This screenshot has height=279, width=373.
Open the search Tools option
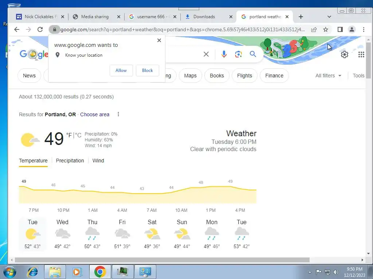tap(358, 76)
